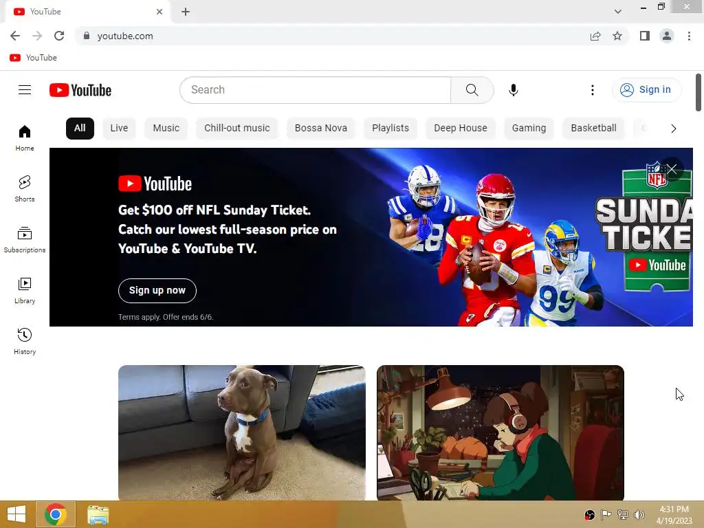The height and width of the screenshot is (528, 704).
Task: Click Sign up now on banner
Action: point(157,291)
